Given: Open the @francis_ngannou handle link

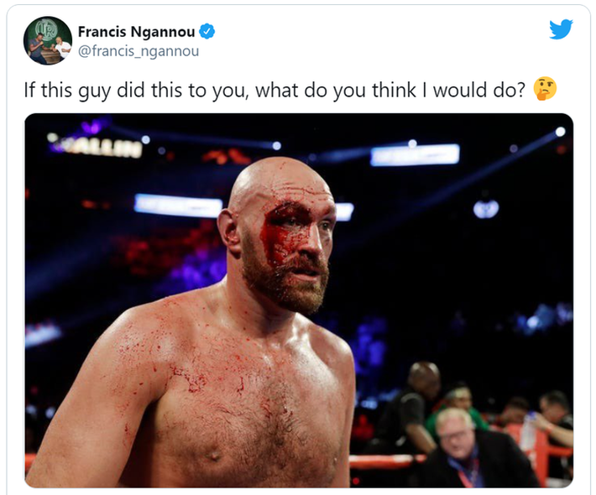Looking at the screenshot, I should (x=139, y=52).
